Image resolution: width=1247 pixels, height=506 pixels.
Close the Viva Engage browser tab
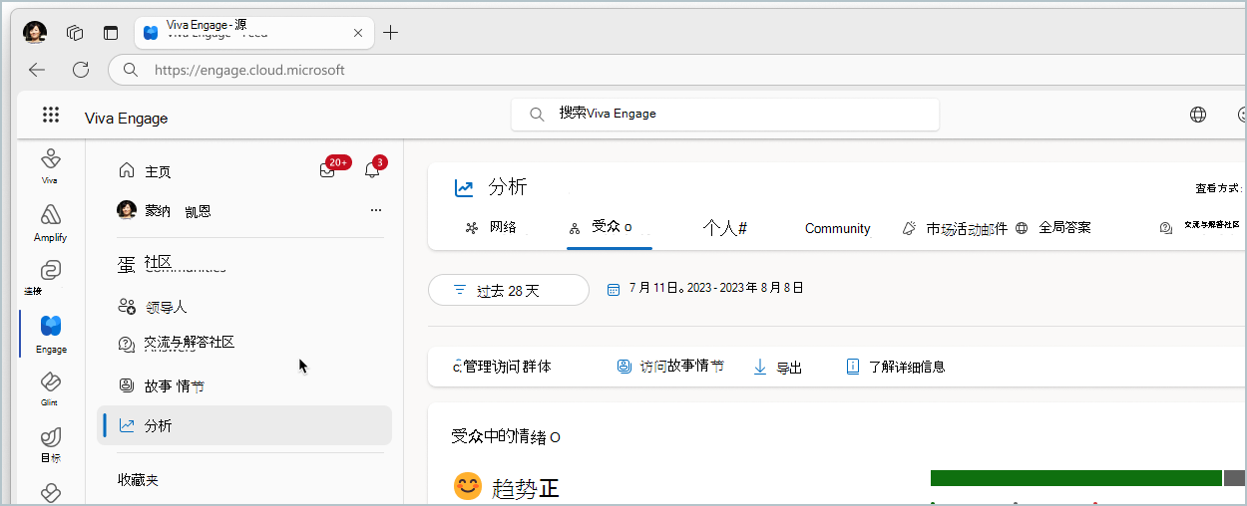tap(358, 33)
